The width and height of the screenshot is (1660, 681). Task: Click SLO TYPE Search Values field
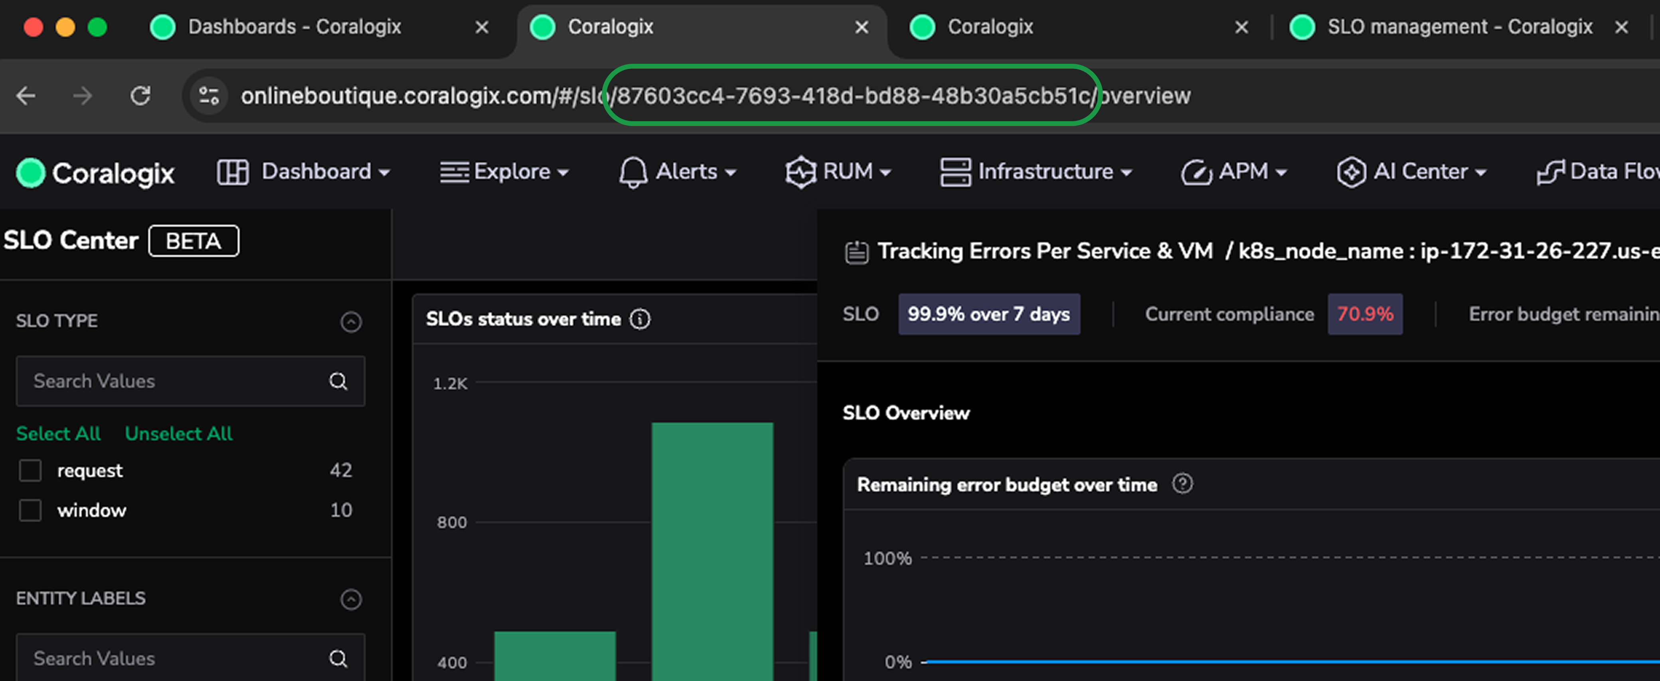pos(191,381)
